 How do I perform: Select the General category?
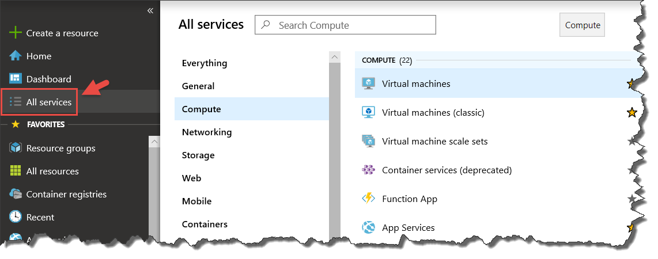pos(198,86)
